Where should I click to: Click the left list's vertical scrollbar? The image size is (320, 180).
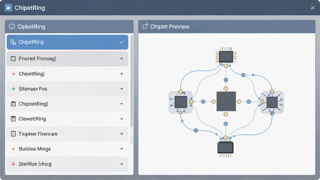[132, 81]
